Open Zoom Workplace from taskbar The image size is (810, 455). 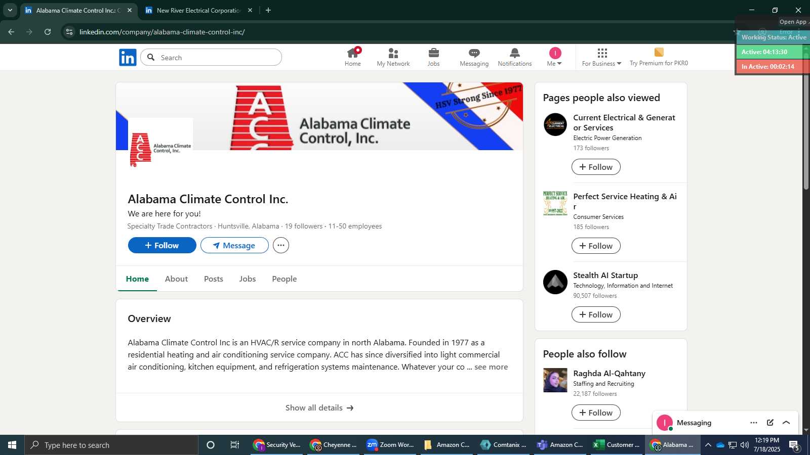[x=390, y=445]
